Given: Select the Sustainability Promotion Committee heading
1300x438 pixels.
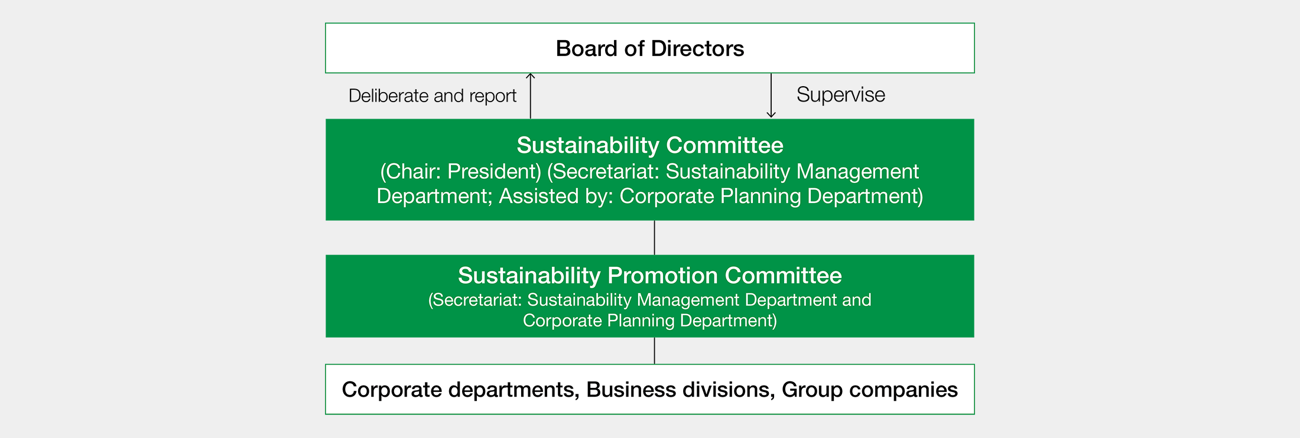Looking at the screenshot, I should click(x=650, y=276).
